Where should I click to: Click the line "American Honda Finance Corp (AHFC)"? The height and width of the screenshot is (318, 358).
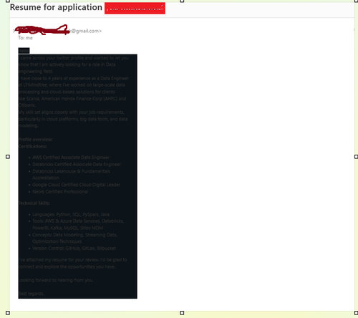[x=72, y=99]
